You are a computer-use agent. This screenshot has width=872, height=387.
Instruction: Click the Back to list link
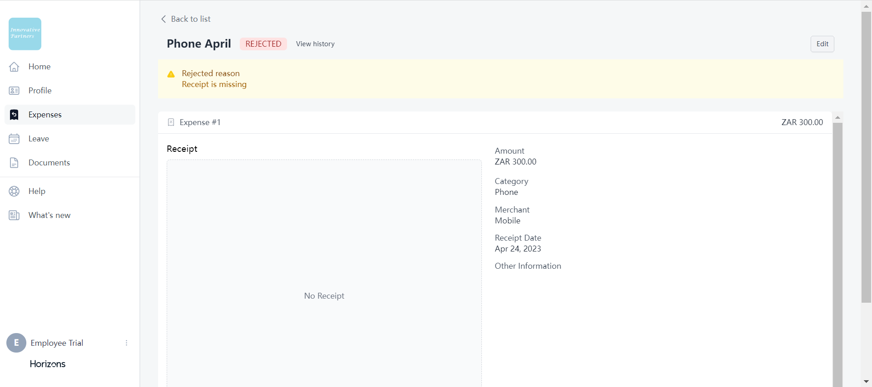coord(190,19)
